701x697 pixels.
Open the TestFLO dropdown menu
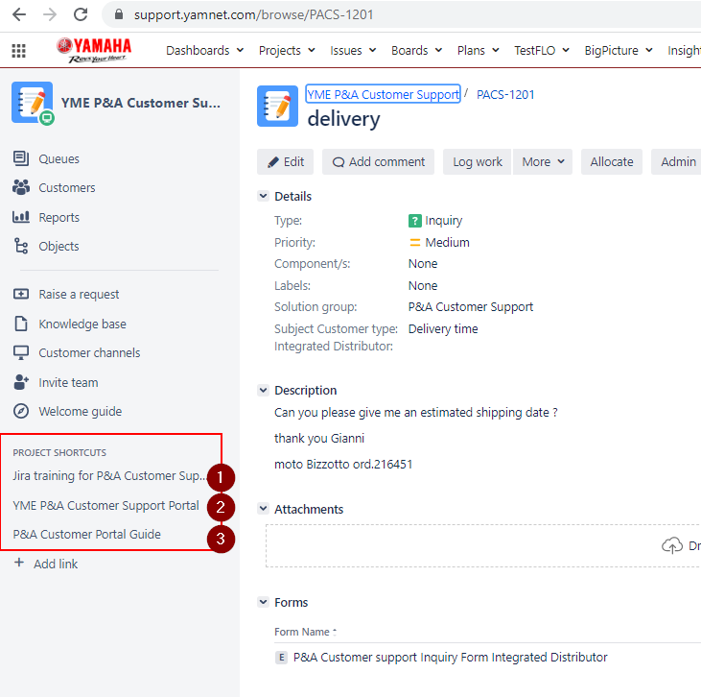tap(542, 51)
